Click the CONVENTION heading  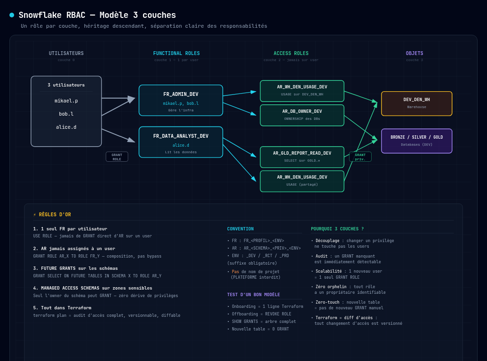pyautogui.click(x=240, y=229)
